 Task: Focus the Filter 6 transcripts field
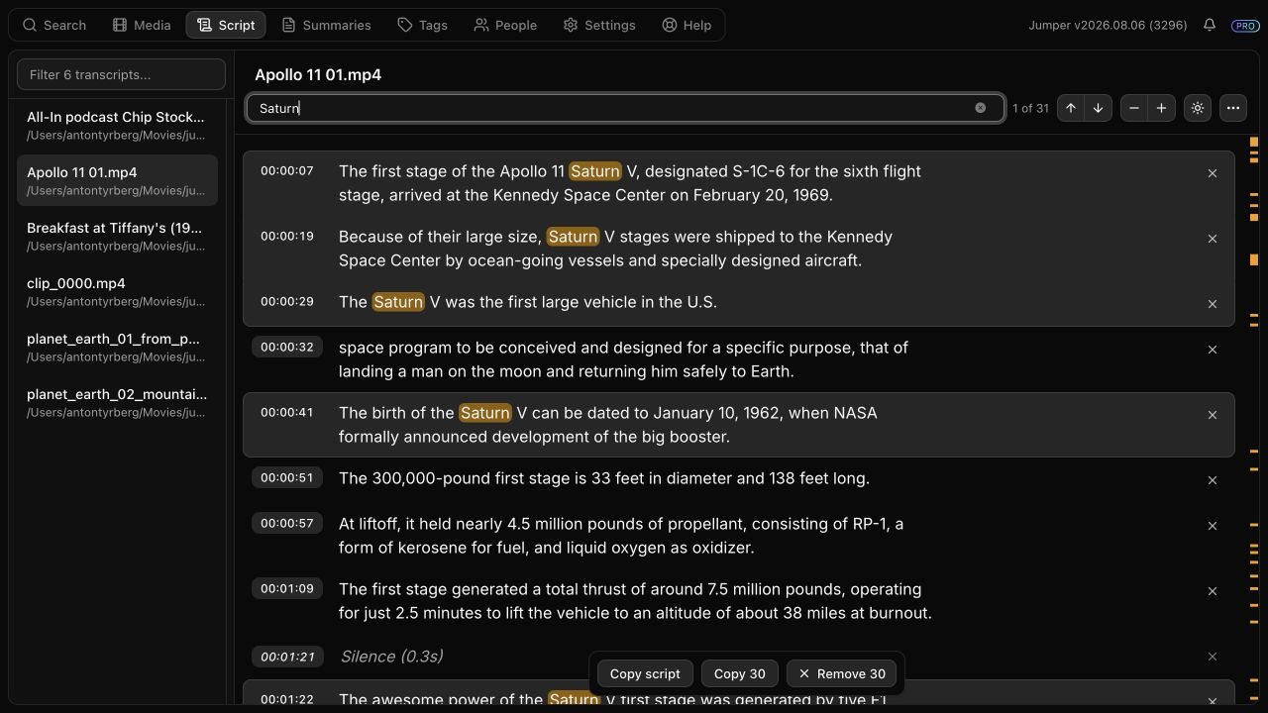pos(121,74)
